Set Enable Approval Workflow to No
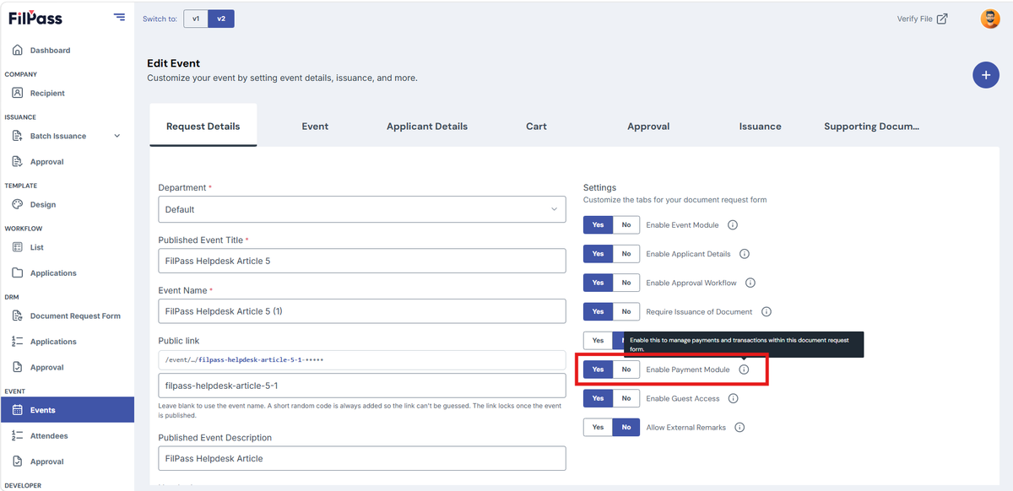Image resolution: width=1013 pixels, height=491 pixels. pos(626,283)
